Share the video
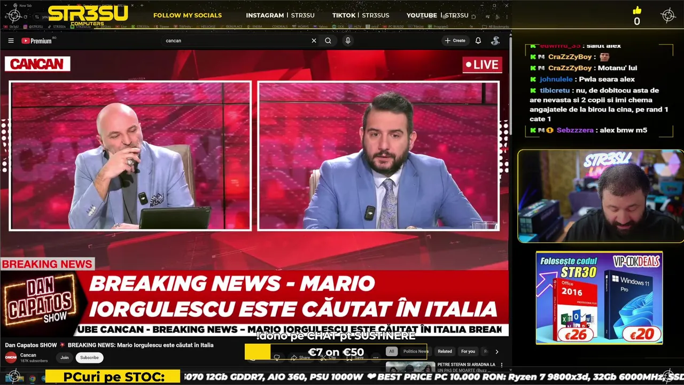Viewport: 684px width, 385px height. 301,357
